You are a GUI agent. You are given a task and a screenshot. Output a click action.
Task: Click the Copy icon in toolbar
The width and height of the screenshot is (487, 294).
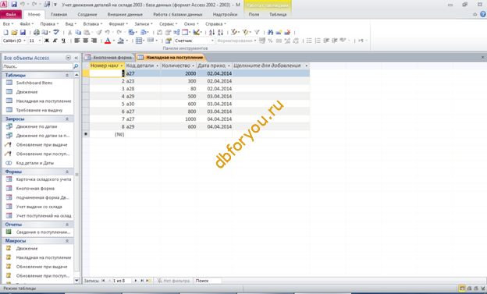click(78, 32)
